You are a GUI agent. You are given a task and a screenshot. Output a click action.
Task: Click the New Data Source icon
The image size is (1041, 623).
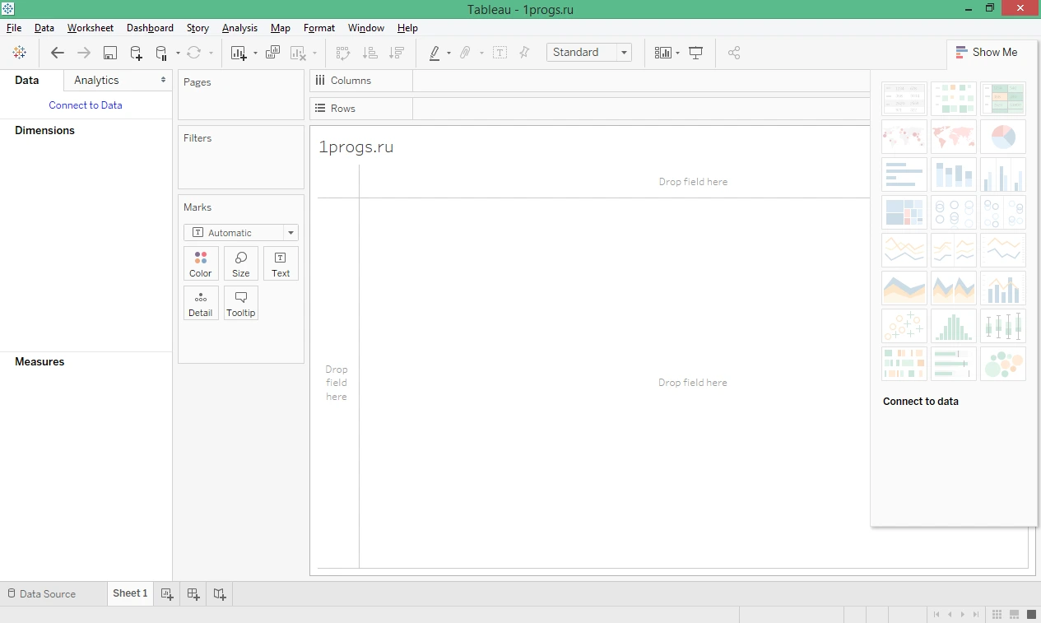pos(136,53)
